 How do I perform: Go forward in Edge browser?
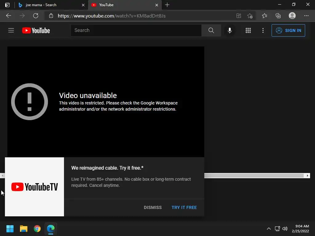(x=22, y=16)
